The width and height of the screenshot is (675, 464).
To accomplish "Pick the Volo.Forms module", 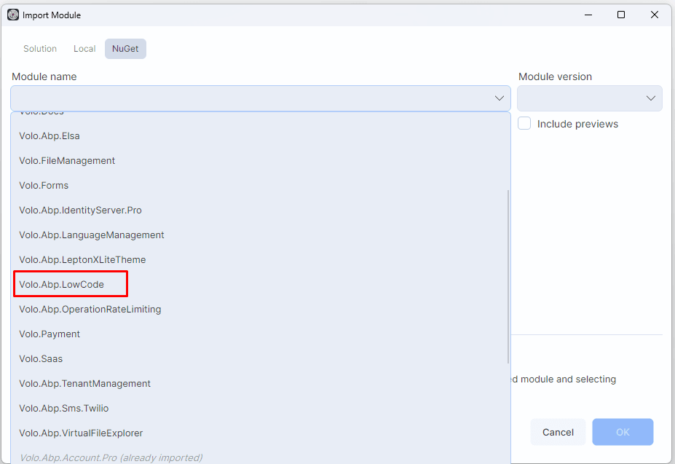I will 261,186.
